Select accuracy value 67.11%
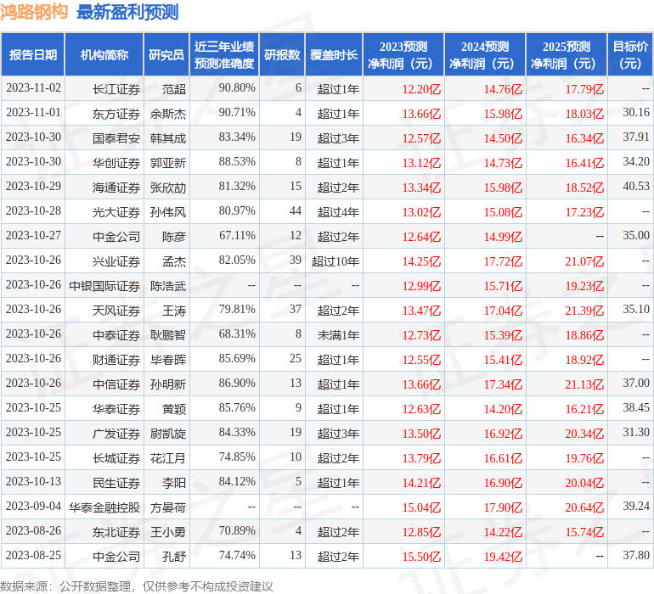The height and width of the screenshot is (594, 654). [237, 236]
